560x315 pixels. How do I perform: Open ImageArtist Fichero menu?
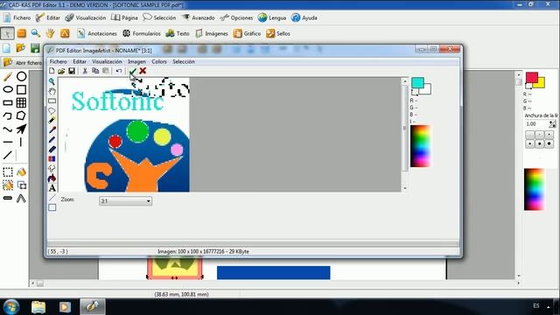[59, 61]
